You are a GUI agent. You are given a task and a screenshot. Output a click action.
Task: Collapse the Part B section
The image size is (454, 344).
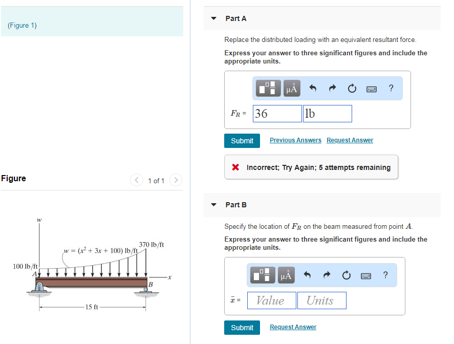pyautogui.click(x=213, y=204)
